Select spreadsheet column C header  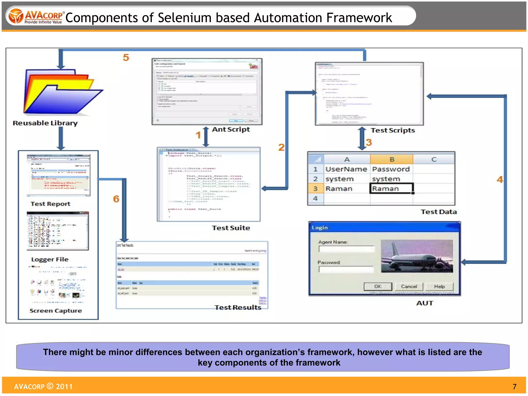434,159
